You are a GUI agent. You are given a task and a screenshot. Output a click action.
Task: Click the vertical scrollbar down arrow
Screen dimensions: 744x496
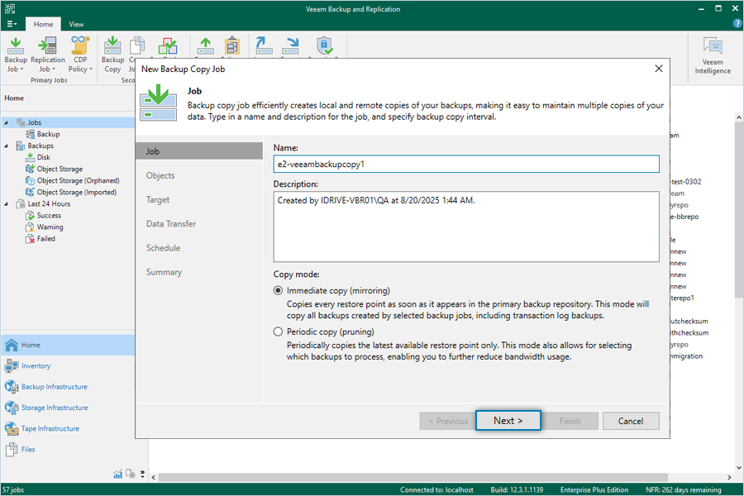(739, 468)
